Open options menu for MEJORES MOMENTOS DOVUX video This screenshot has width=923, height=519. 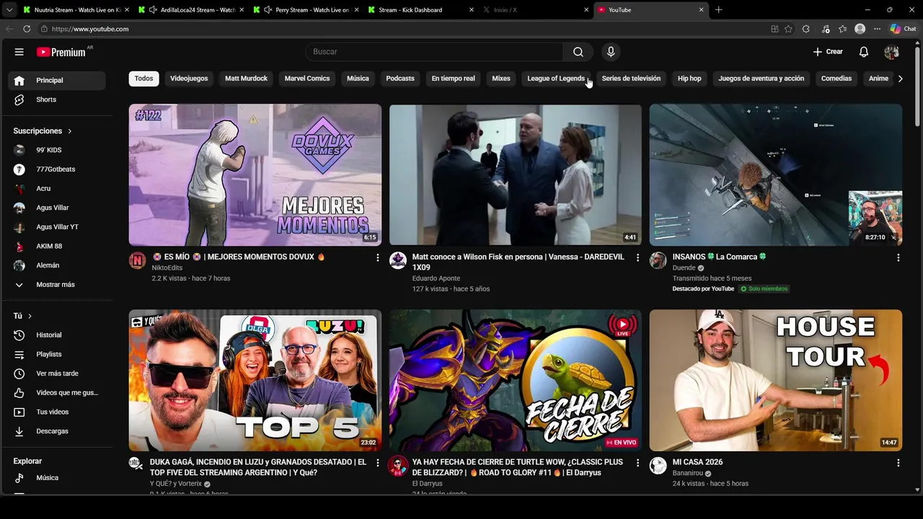pos(377,257)
